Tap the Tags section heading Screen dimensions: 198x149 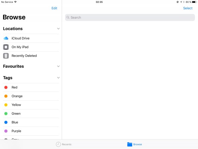(x=8, y=78)
